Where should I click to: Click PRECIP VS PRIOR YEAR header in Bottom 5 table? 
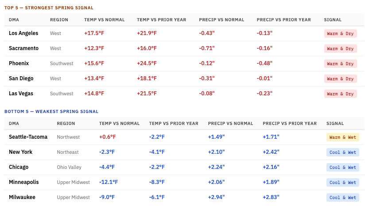[x=290, y=124]
